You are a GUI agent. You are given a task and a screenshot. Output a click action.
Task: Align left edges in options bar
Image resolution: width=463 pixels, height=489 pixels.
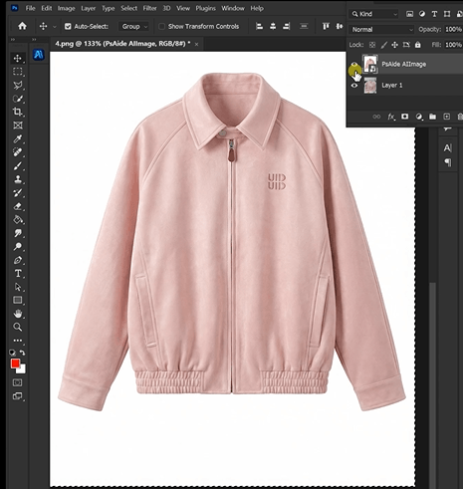260,26
